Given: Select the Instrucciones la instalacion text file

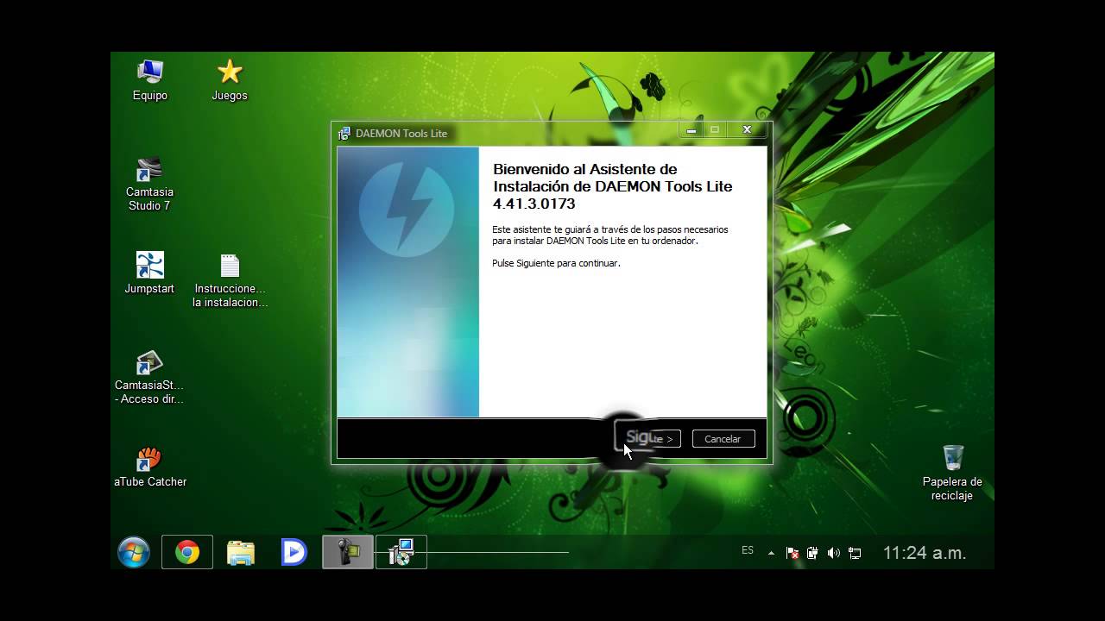Looking at the screenshot, I should (x=230, y=280).
